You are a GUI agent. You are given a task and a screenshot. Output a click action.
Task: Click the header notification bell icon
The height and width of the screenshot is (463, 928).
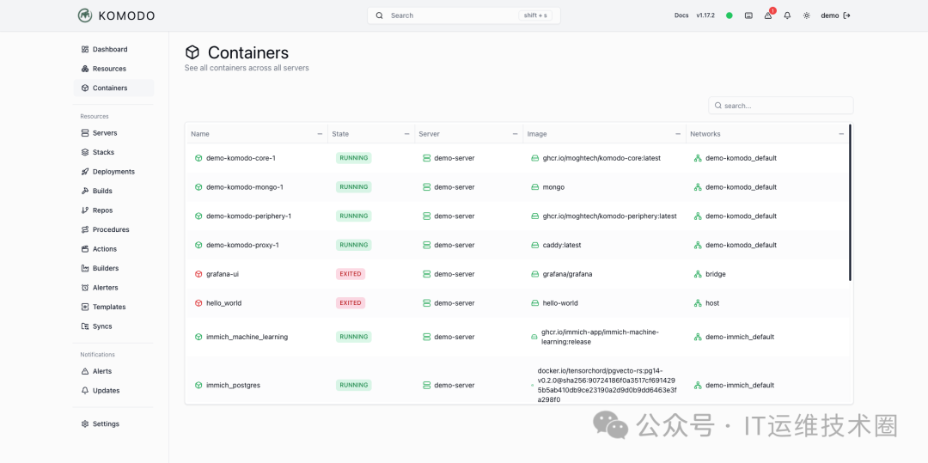pyautogui.click(x=787, y=15)
